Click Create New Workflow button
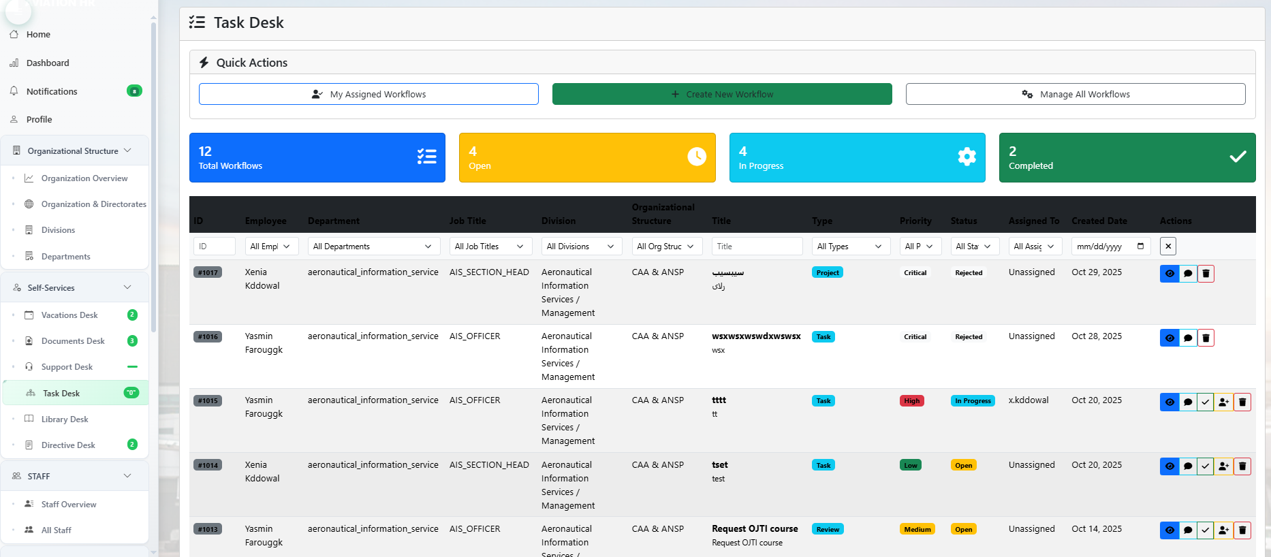The height and width of the screenshot is (557, 1271). click(x=722, y=95)
